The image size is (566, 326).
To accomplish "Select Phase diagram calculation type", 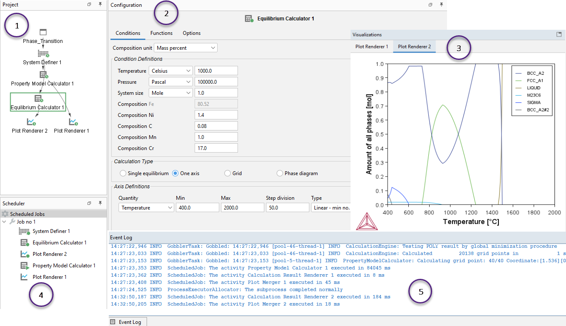I will pos(280,173).
